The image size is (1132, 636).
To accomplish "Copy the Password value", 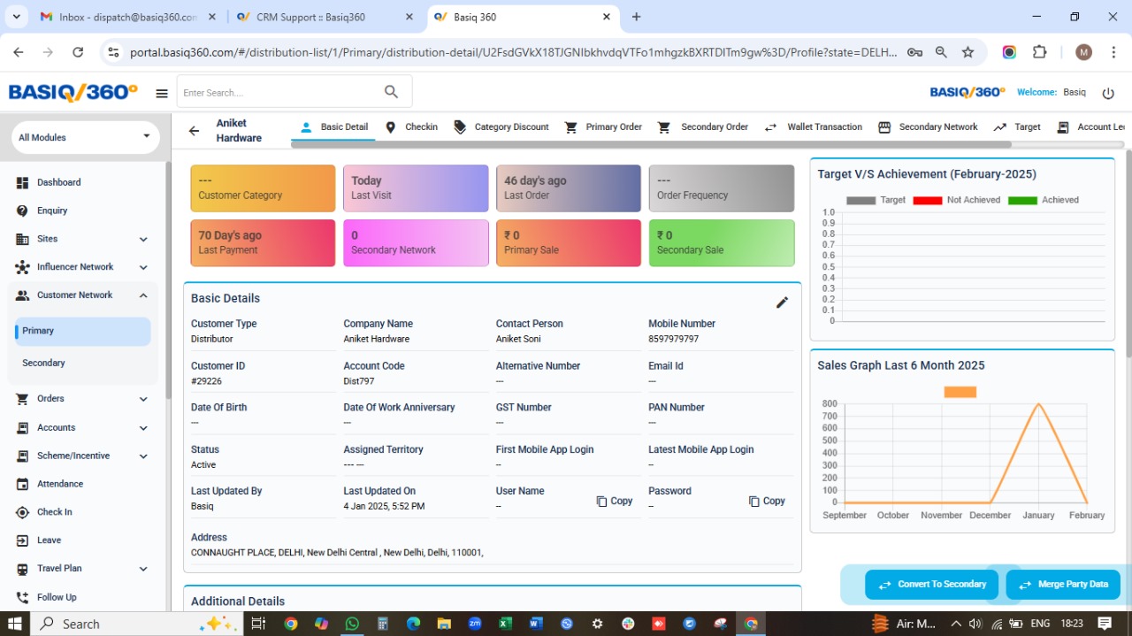I will click(x=767, y=501).
